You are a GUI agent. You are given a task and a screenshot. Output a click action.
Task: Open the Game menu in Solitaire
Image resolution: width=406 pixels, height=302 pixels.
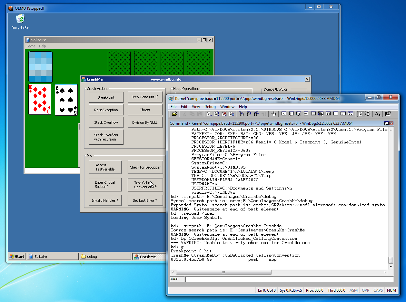(x=31, y=46)
